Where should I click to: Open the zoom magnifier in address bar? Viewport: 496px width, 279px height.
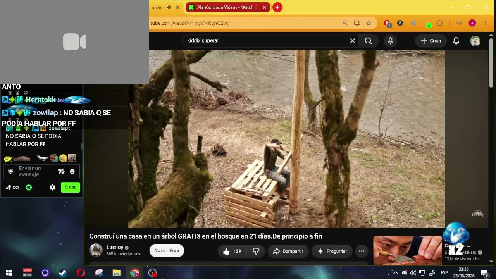click(345, 23)
